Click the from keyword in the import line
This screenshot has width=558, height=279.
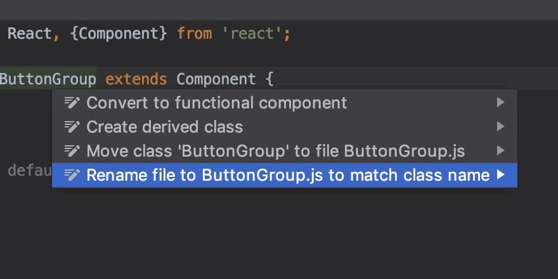(x=194, y=34)
